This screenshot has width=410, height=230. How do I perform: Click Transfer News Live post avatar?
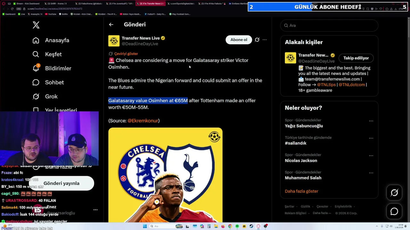pyautogui.click(x=114, y=41)
